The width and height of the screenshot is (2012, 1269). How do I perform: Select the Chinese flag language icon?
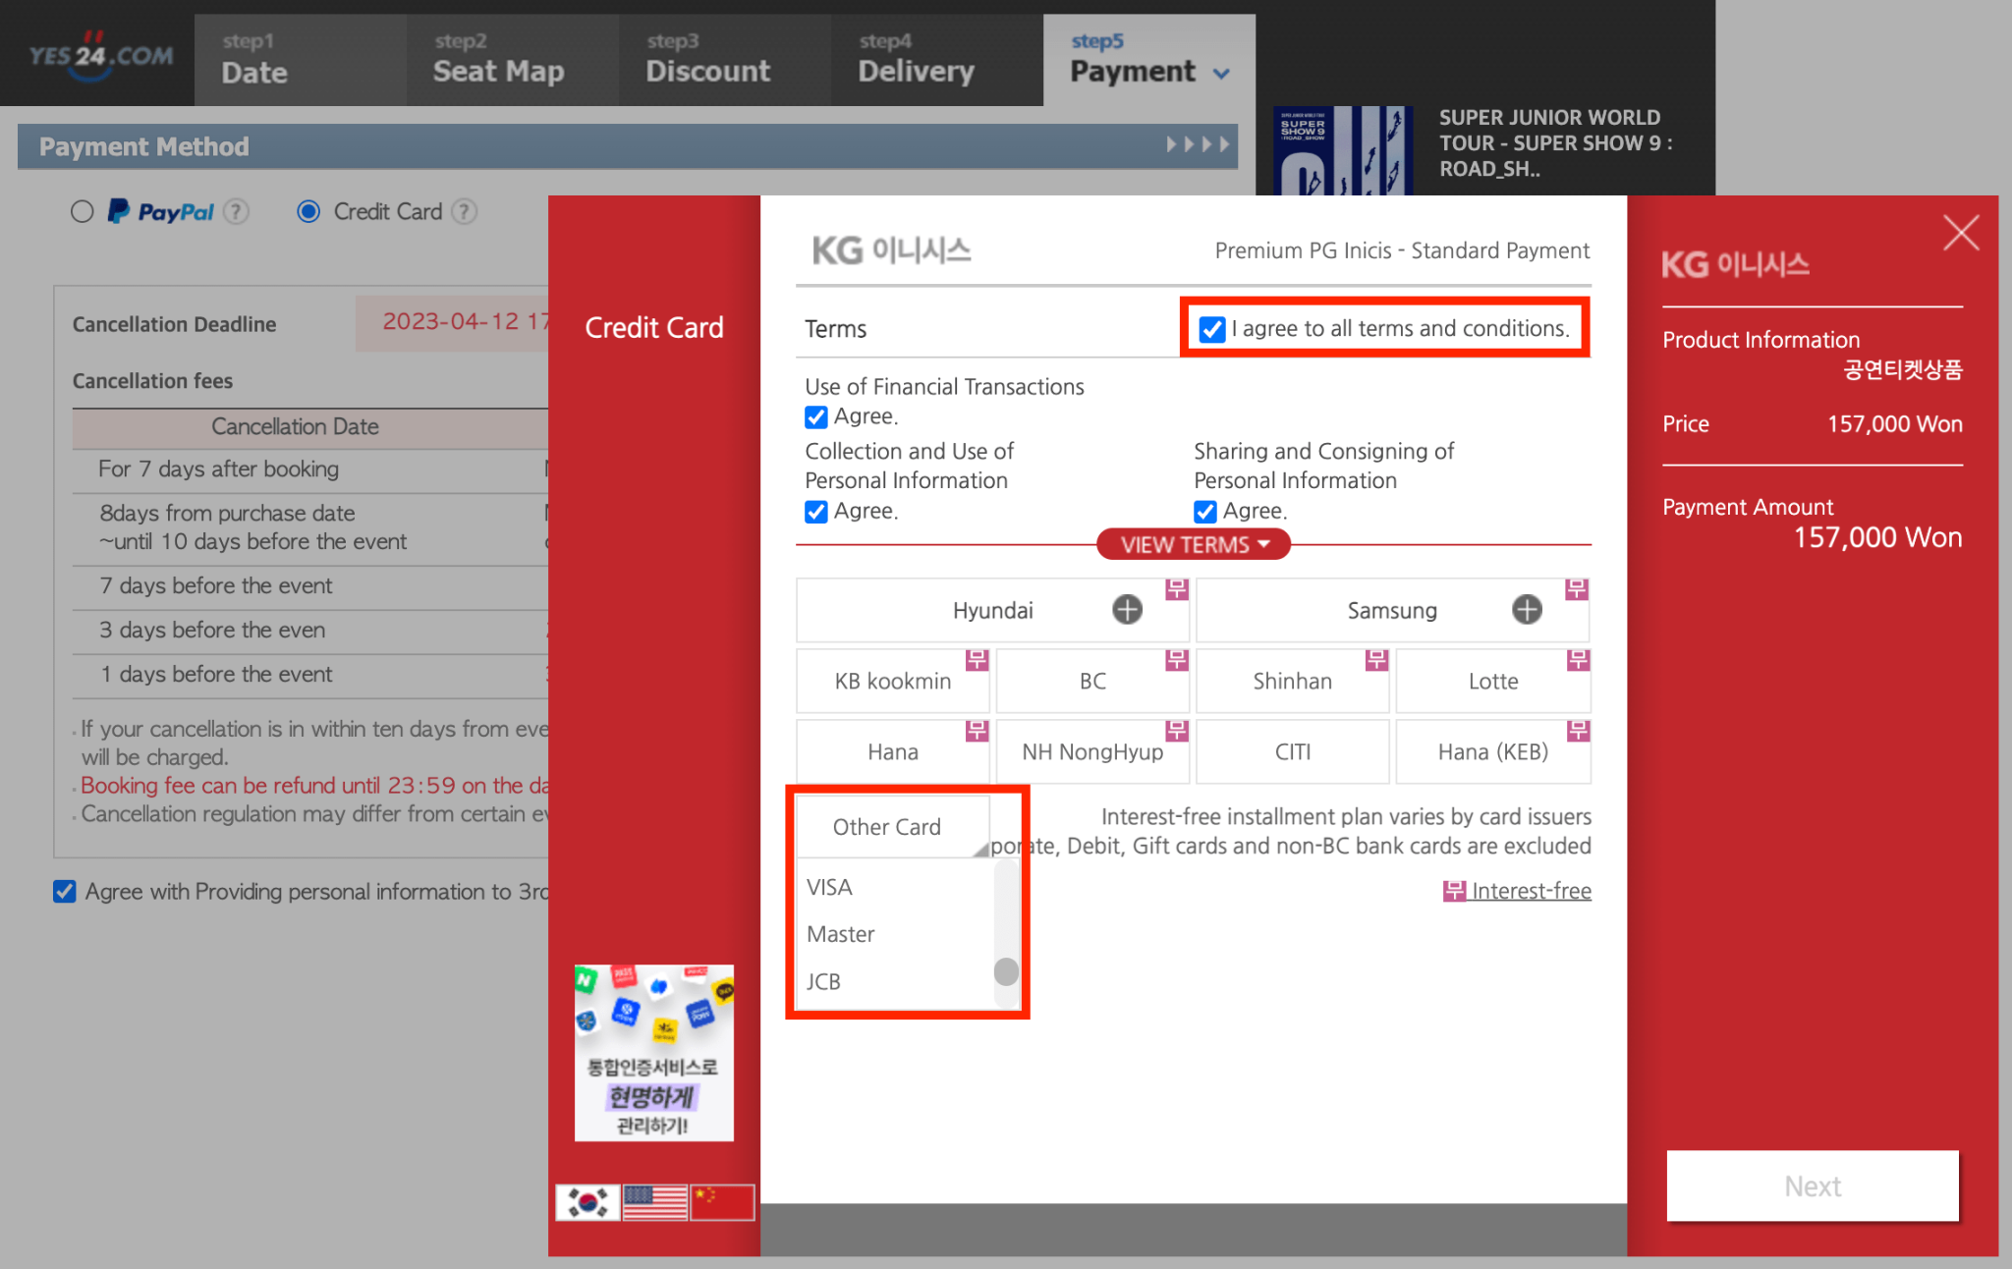tap(722, 1201)
